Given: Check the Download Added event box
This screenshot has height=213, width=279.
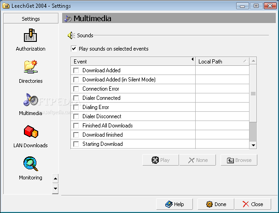Looking at the screenshot, I should (76, 70).
